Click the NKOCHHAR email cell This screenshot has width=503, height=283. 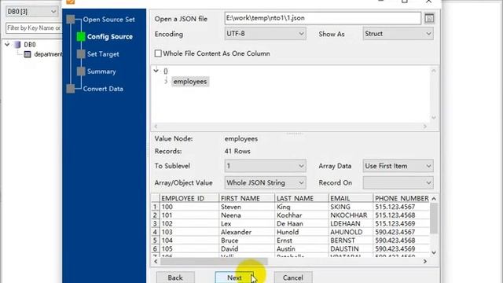click(x=351, y=215)
